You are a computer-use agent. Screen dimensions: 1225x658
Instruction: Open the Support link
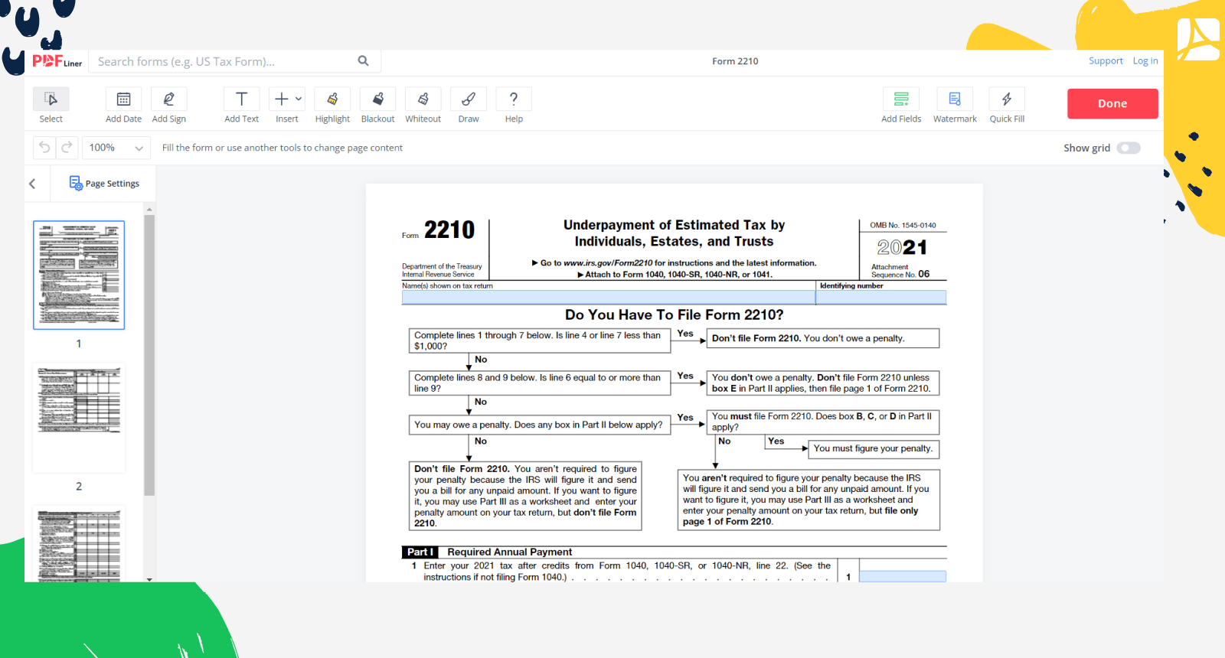click(x=1106, y=61)
